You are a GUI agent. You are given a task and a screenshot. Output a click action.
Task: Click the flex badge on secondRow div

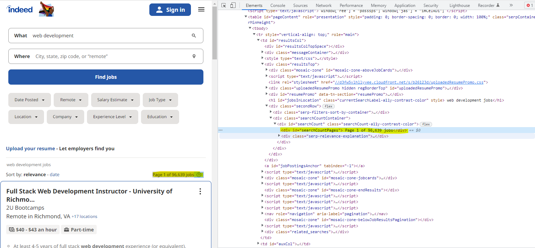coord(329,106)
